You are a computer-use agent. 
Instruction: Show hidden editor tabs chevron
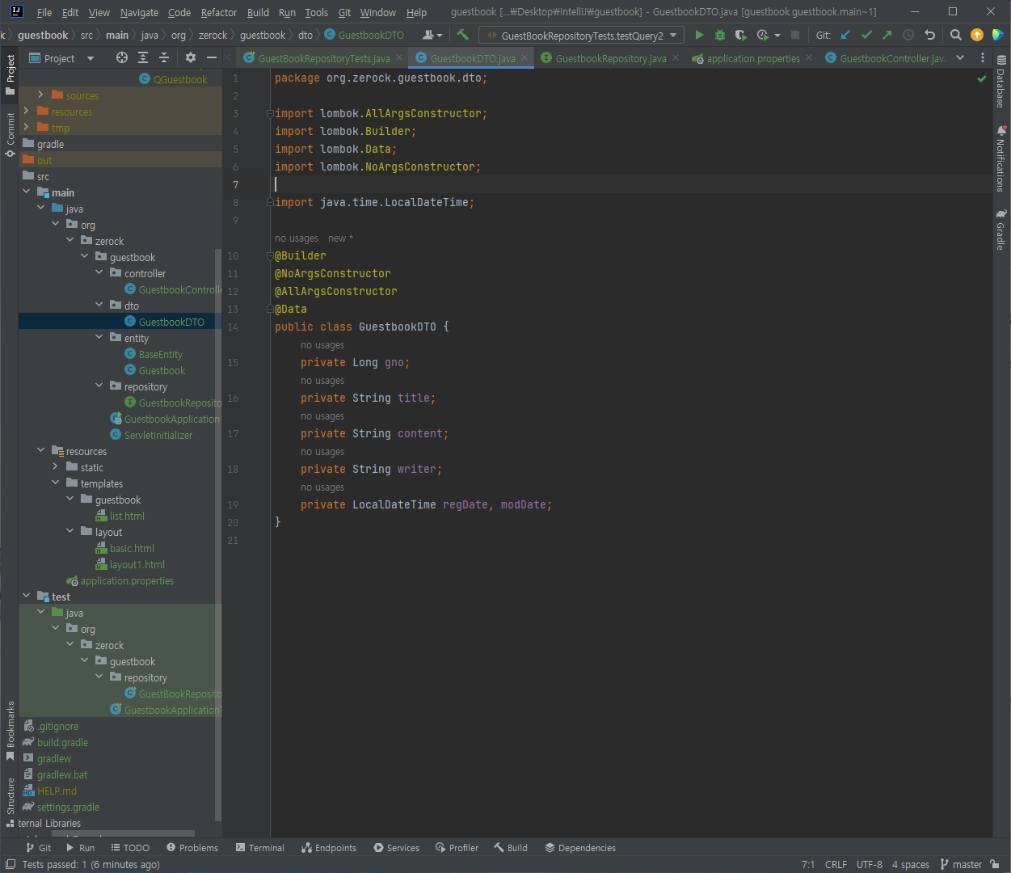click(960, 57)
